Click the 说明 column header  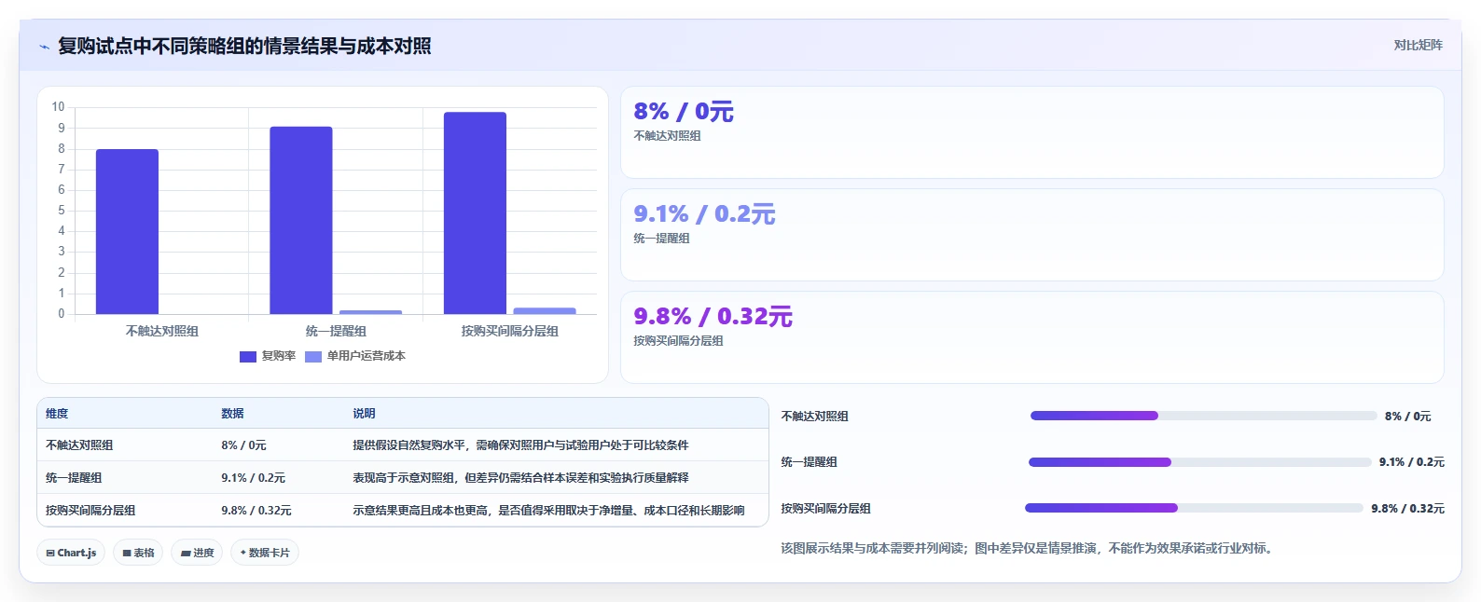tap(364, 413)
